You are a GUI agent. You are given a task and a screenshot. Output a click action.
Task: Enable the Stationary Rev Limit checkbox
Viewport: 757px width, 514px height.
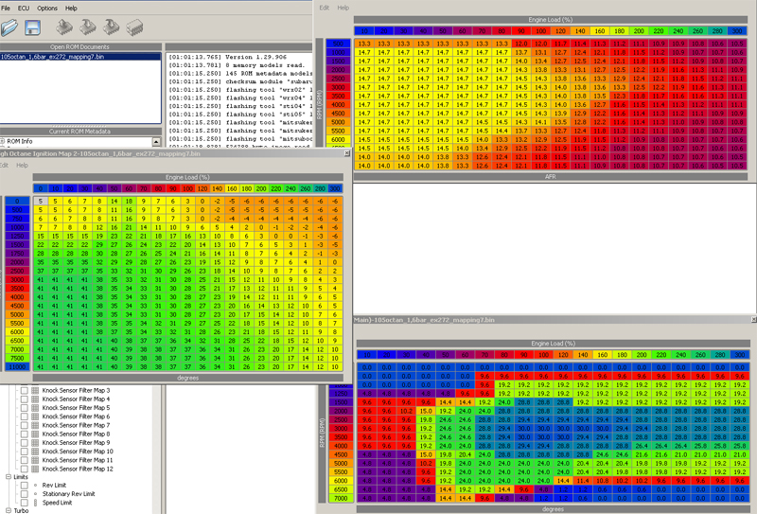[x=25, y=494]
